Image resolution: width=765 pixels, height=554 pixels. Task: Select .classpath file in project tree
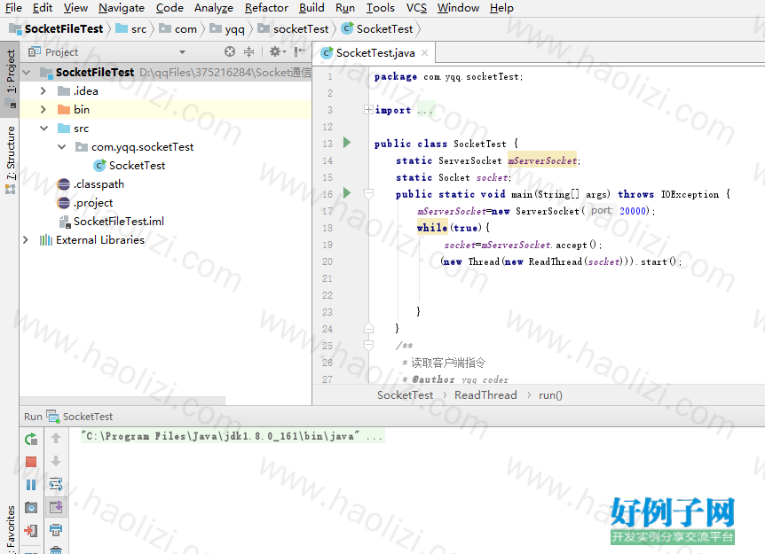pos(91,184)
